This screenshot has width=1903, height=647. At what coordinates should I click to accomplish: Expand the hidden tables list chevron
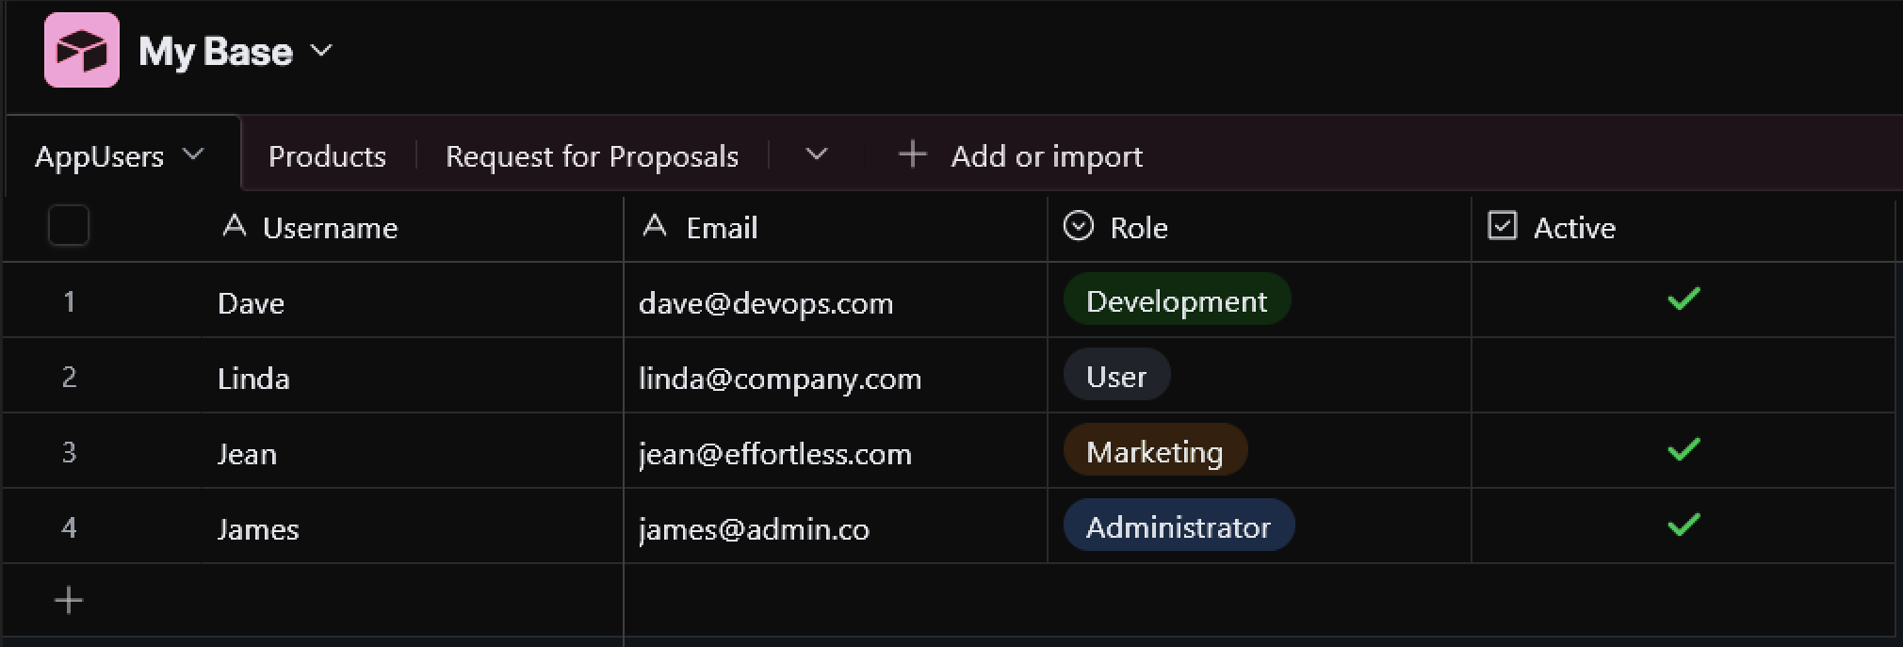(817, 154)
